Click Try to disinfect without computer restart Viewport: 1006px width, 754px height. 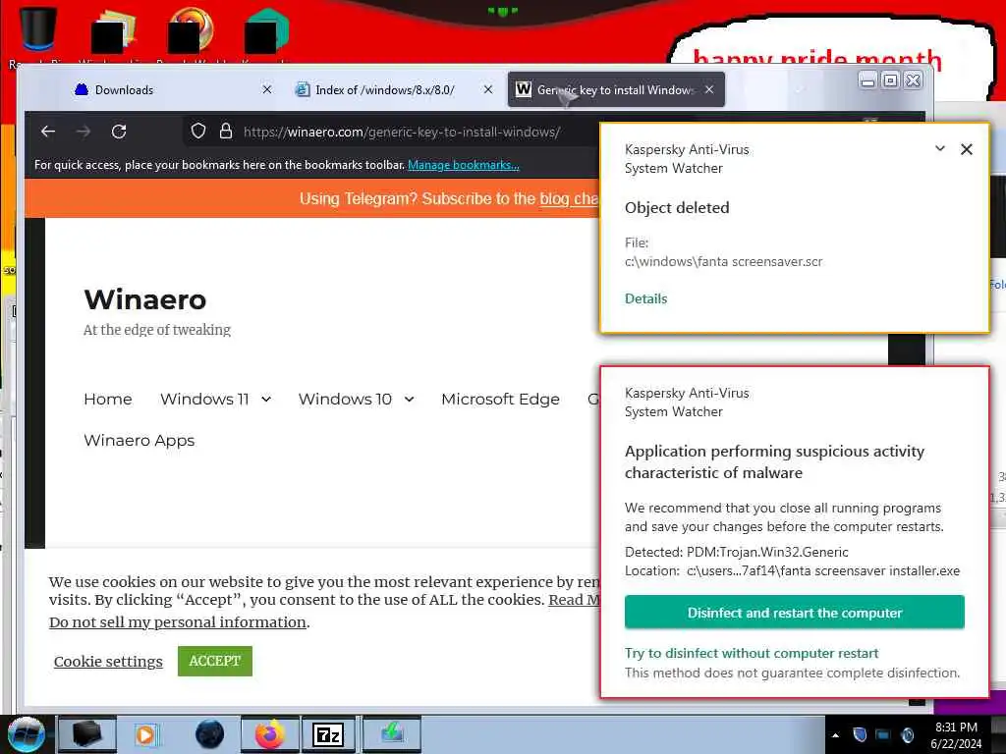coord(752,653)
